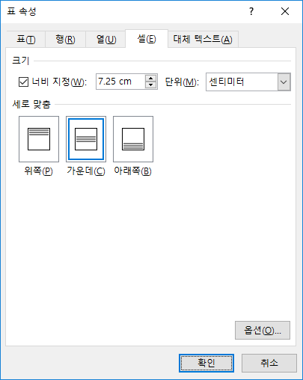Switch to the 표(T) tab
The image size is (303, 380).
(x=26, y=40)
